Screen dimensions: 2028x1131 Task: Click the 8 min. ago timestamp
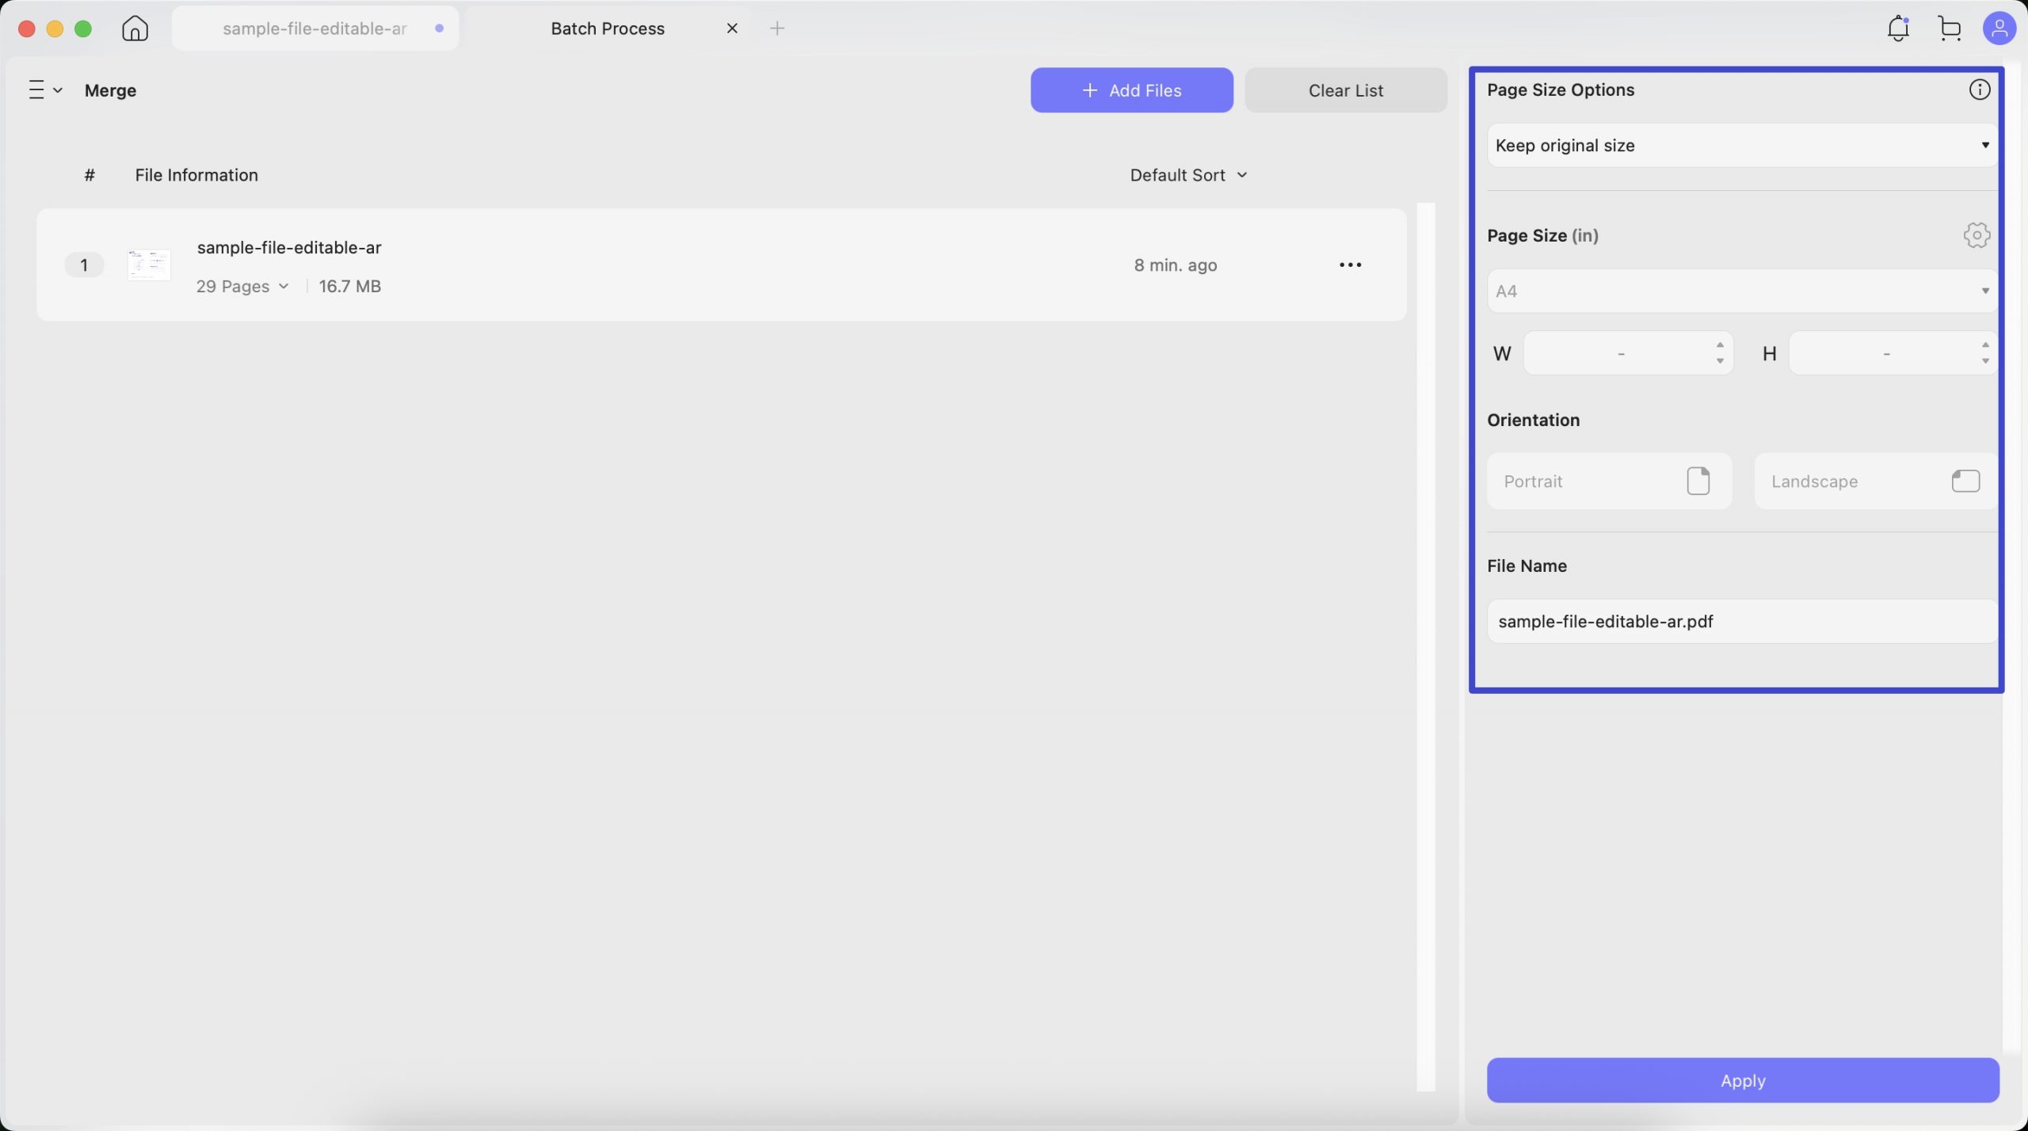click(1175, 265)
